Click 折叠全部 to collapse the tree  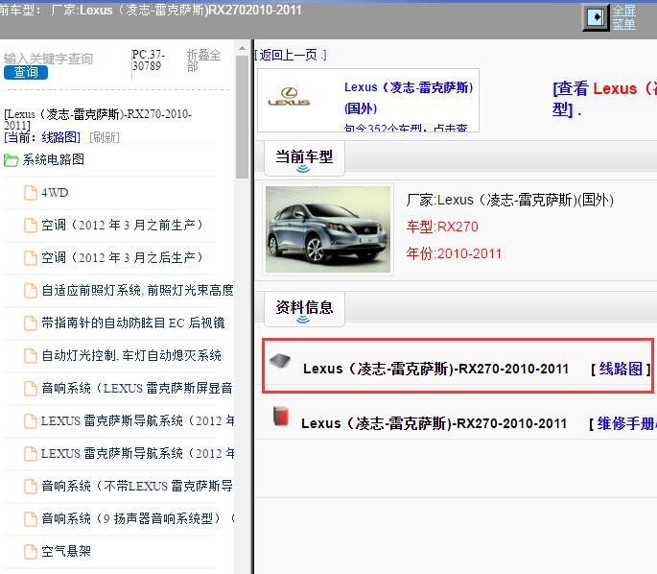(203, 60)
